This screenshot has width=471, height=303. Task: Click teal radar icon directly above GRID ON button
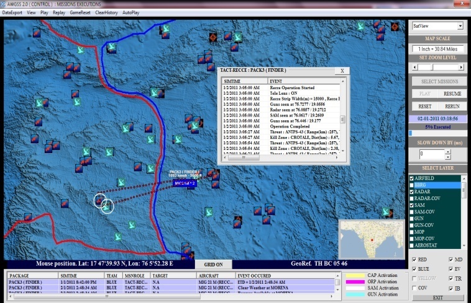(x=209, y=212)
